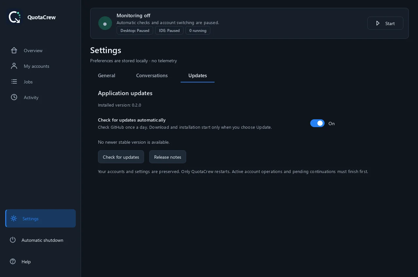Click the Desktop: Paused status chip
This screenshot has height=277, width=418.
[x=135, y=30]
